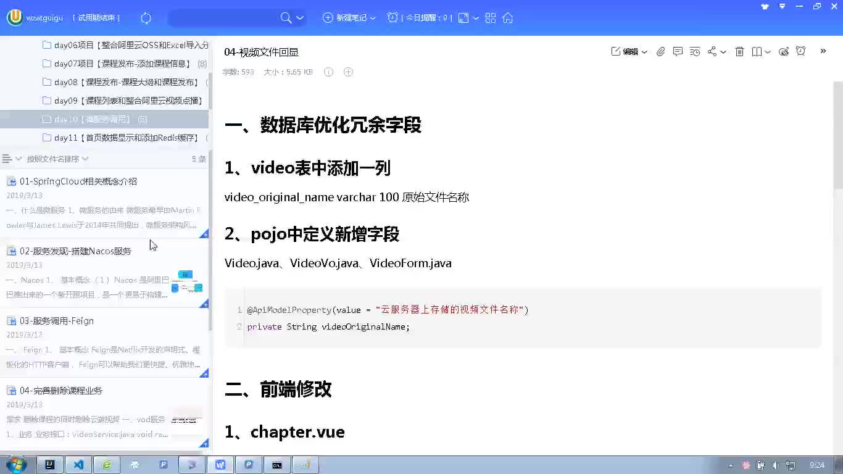Open the Windows Start button
The height and width of the screenshot is (474, 843).
click(15, 465)
